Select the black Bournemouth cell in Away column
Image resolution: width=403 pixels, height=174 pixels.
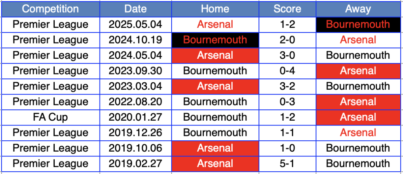[x=358, y=24]
